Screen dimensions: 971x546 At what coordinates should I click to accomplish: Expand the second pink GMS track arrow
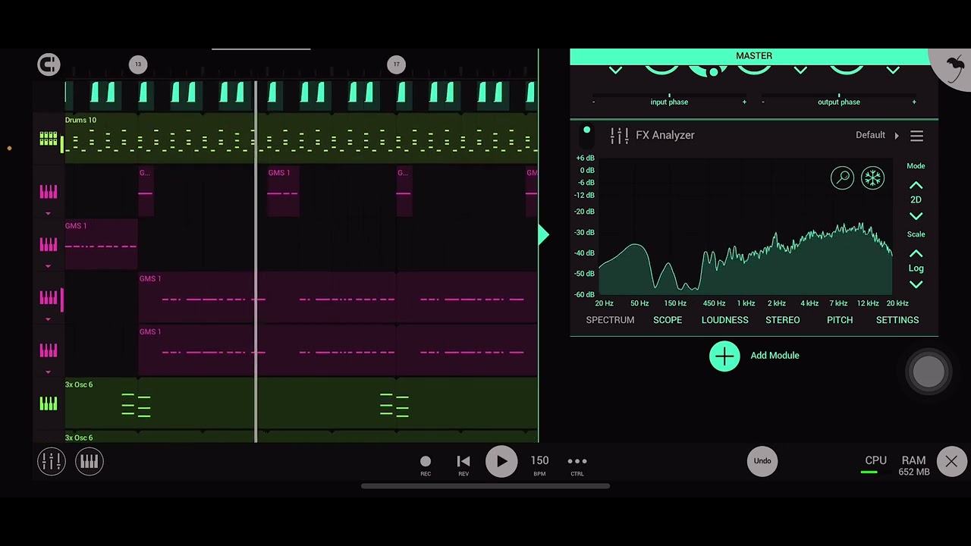click(49, 266)
